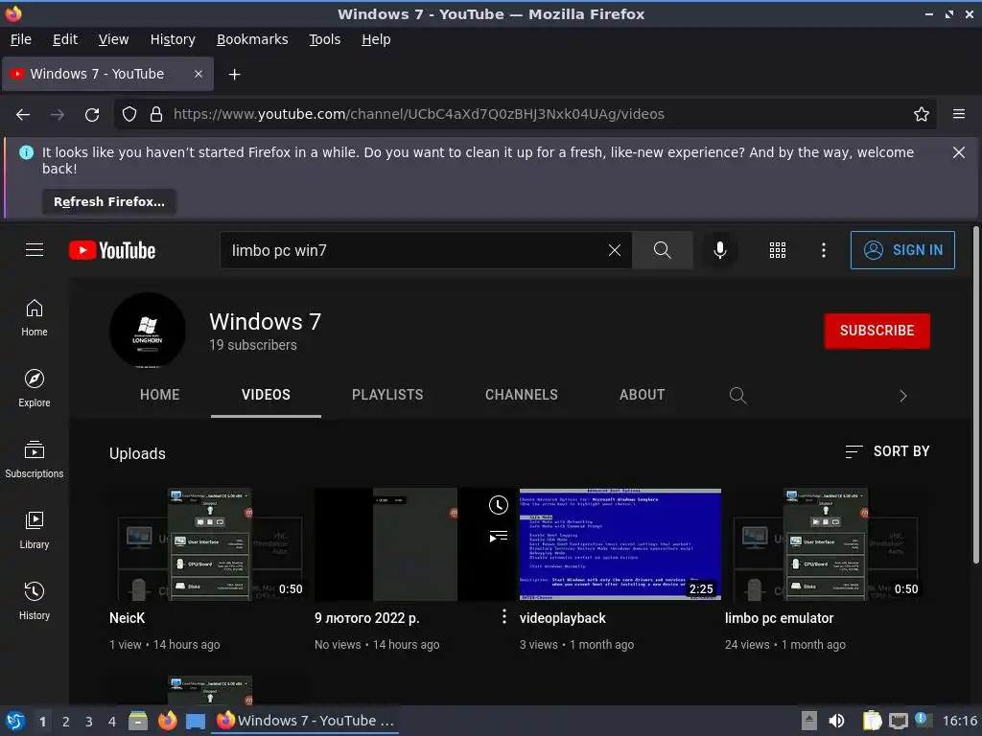Click the NeicK video thumbnail

(210, 544)
